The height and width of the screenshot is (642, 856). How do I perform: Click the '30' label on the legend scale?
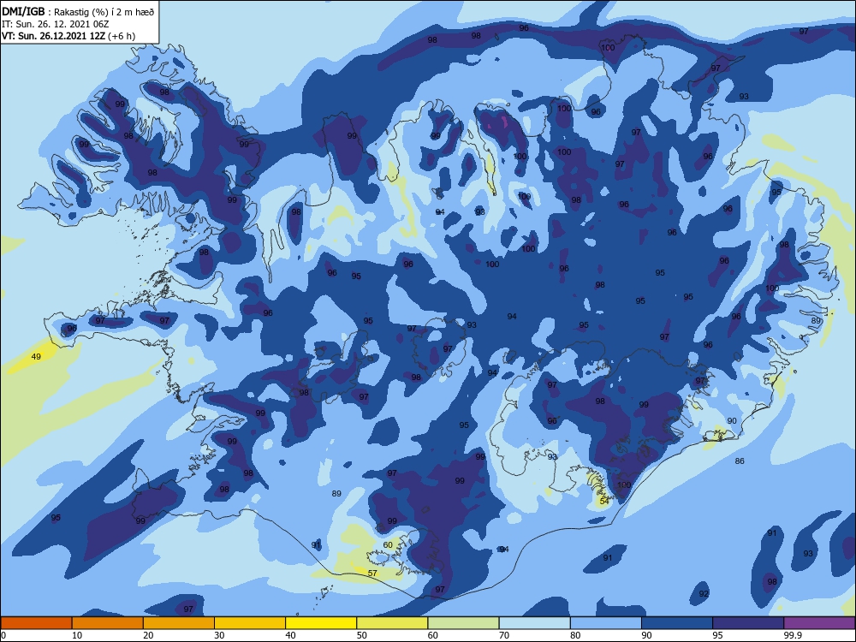click(x=219, y=635)
